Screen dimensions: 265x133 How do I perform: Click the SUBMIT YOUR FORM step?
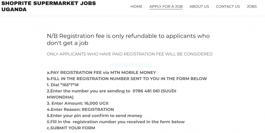coord(71,128)
